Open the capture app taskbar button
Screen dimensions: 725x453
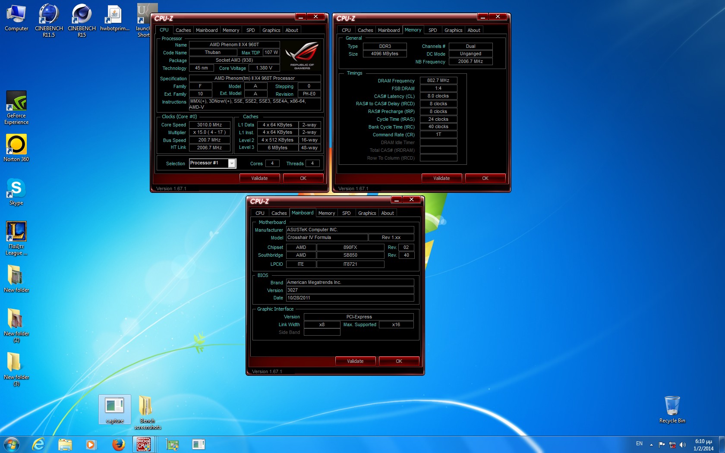199,444
